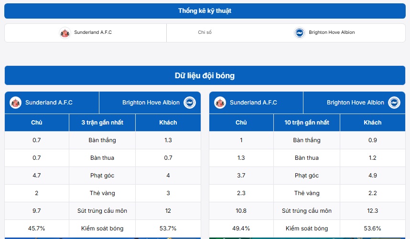
Task: Click home corners value 4.7
Action: pyautogui.click(x=37, y=176)
